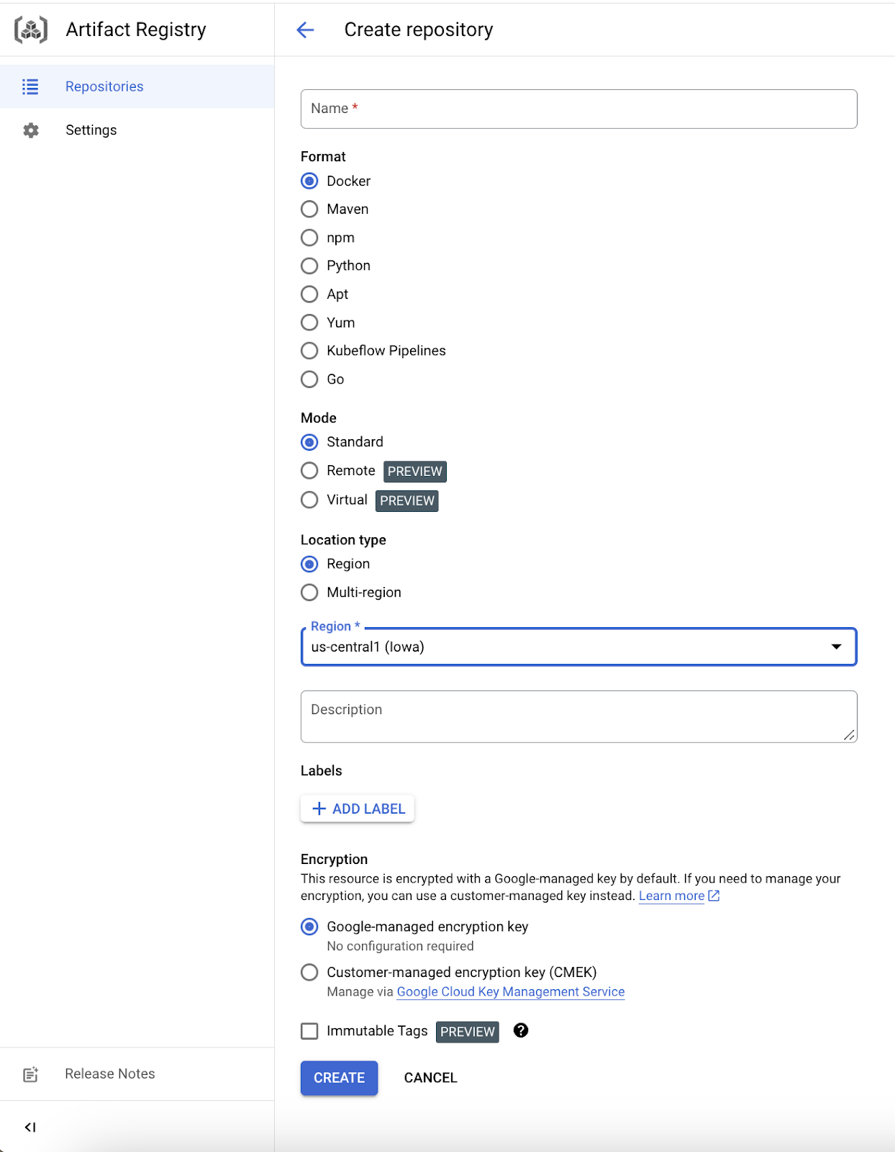
Task: Enable the Immutable Tags checkbox
Action: point(309,1031)
